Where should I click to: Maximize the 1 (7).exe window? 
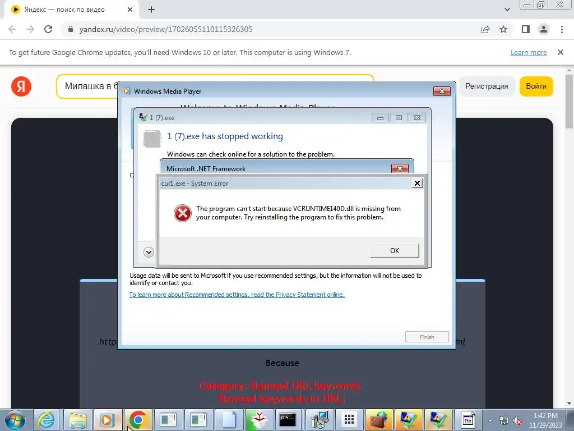(x=399, y=118)
